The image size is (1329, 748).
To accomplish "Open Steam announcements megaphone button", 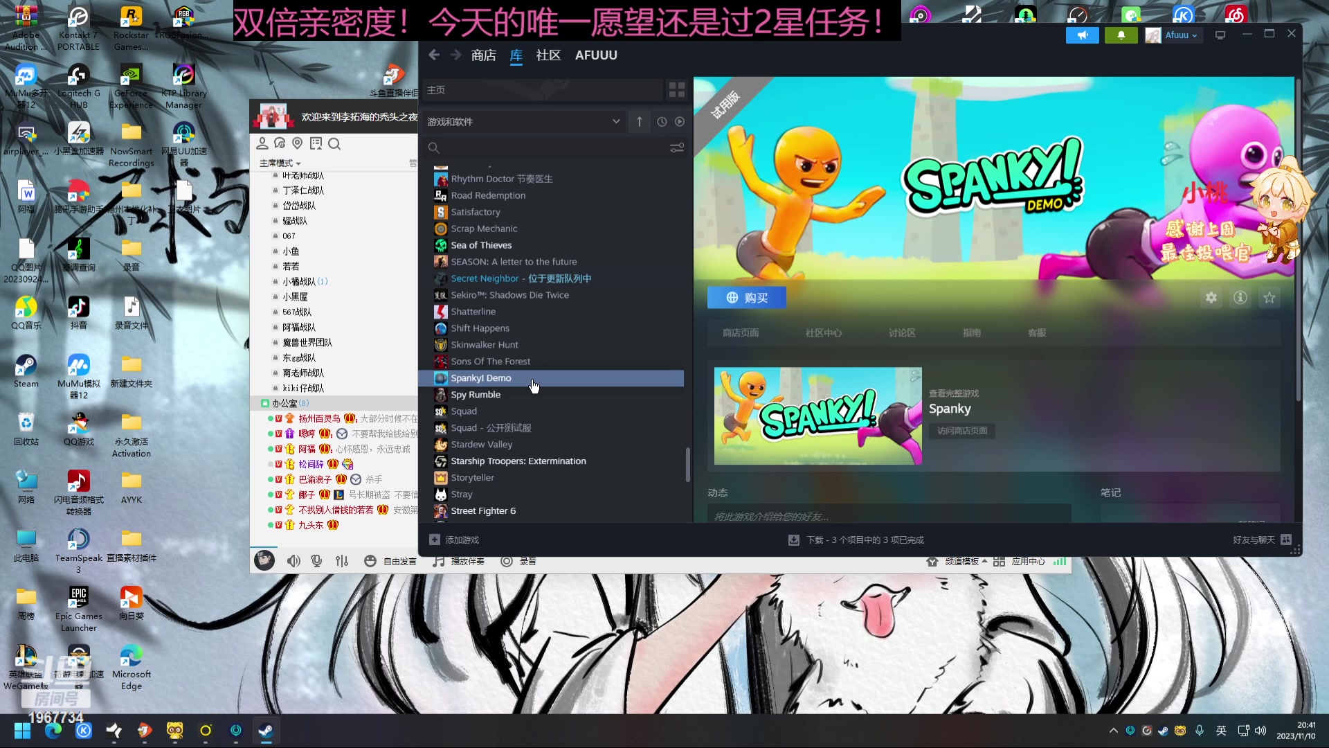I will [x=1083, y=35].
